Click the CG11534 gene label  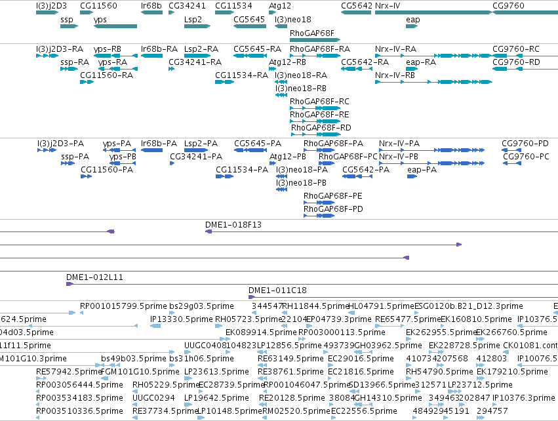pyautogui.click(x=233, y=6)
